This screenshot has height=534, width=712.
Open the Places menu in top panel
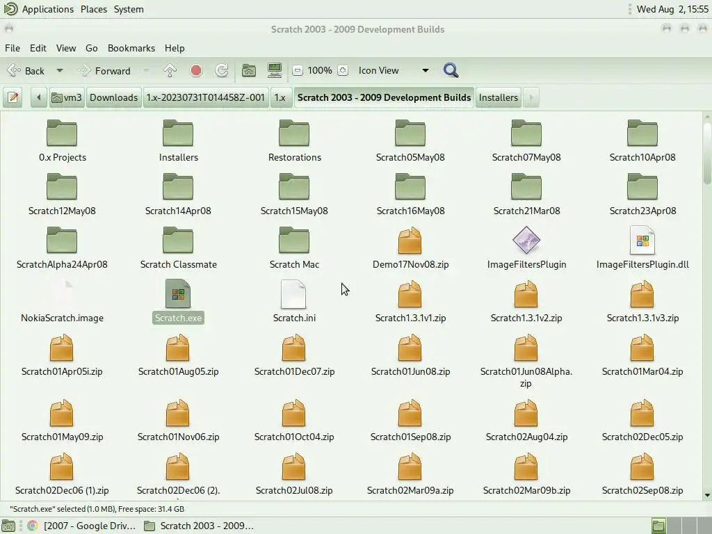pos(94,9)
